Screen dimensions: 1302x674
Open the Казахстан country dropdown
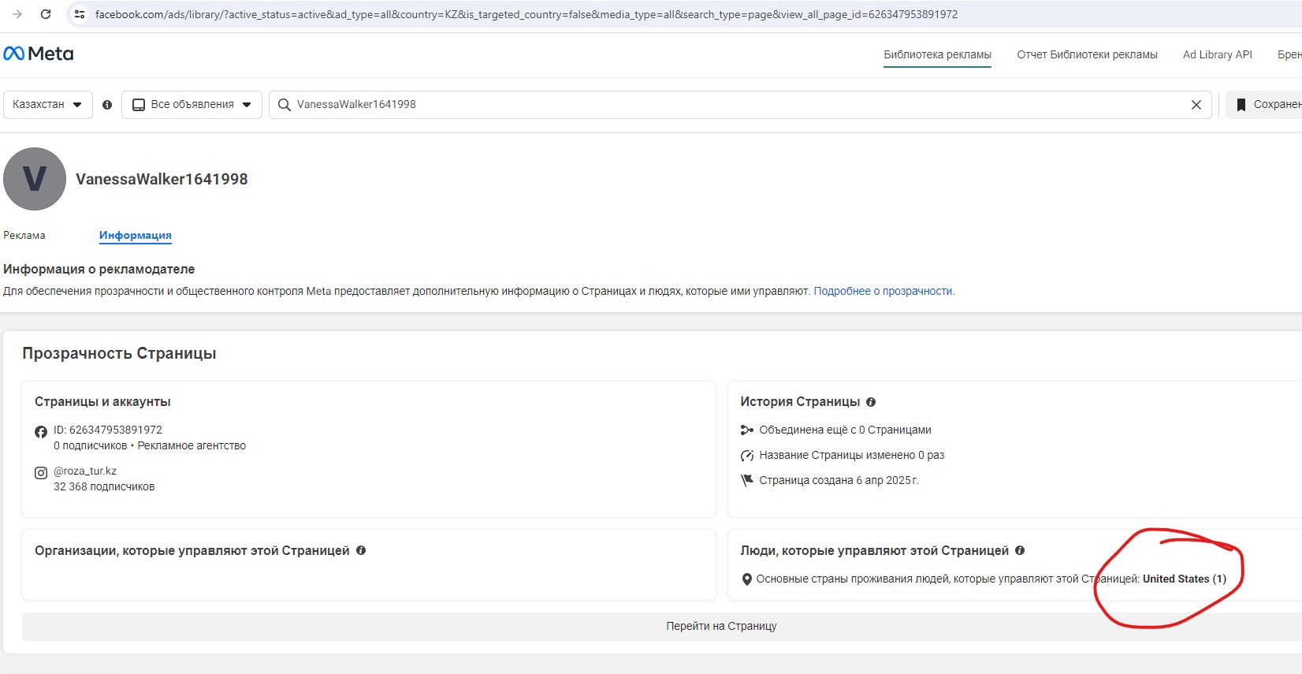pyautogui.click(x=47, y=105)
